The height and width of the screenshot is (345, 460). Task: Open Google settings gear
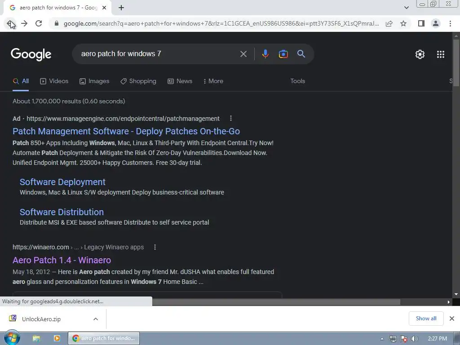[420, 54]
